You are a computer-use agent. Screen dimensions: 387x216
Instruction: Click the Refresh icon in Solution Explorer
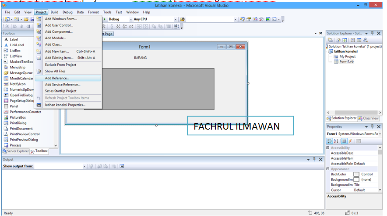pyautogui.click(x=345, y=40)
